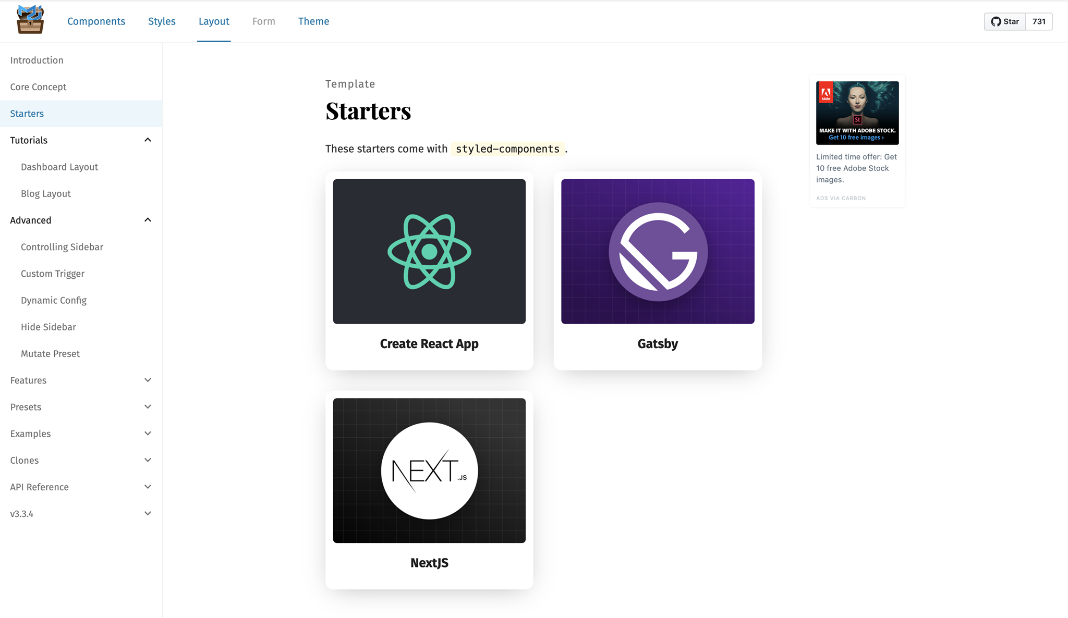Open the Custom Trigger page
Screen dimensions: 1068x618
click(53, 274)
